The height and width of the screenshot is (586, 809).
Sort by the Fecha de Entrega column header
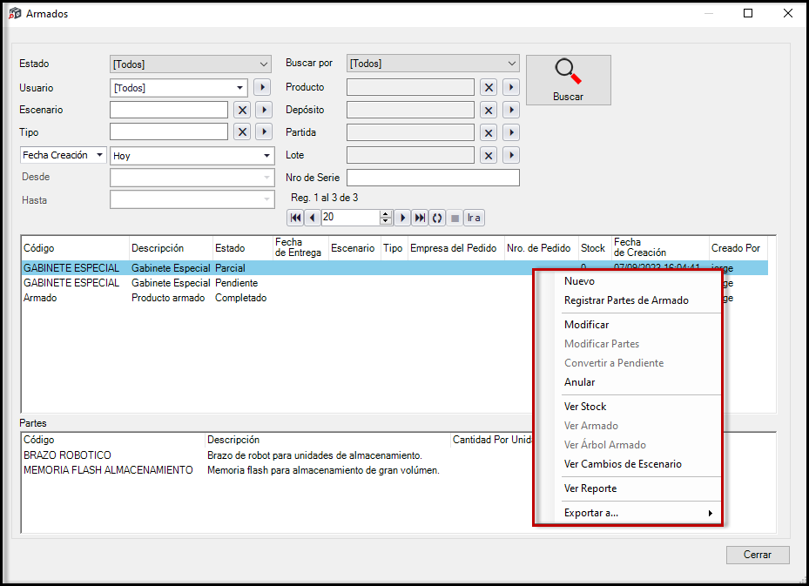300,247
